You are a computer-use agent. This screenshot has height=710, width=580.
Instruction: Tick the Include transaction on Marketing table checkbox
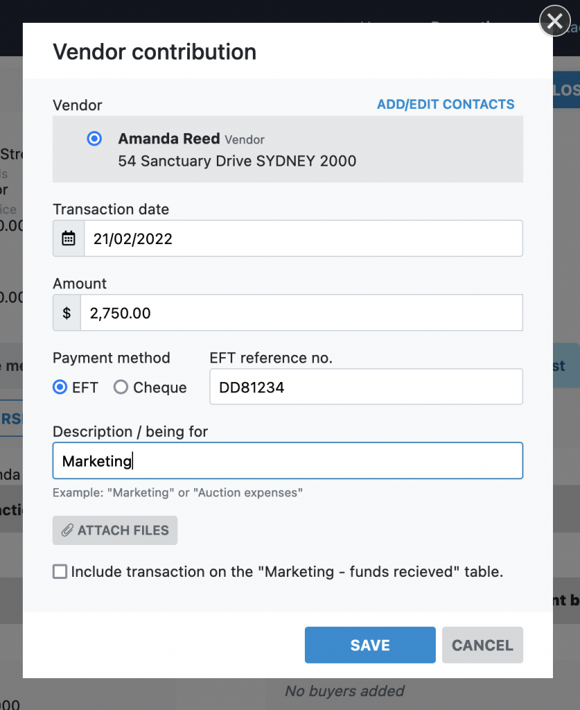60,572
